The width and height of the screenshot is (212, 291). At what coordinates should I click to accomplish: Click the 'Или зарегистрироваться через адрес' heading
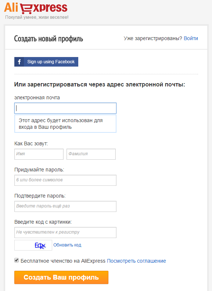pyautogui.click(x=100, y=85)
